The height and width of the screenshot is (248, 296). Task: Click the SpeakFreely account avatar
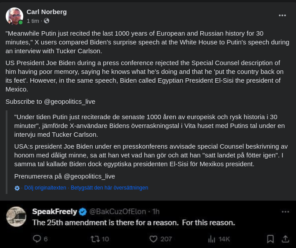point(16,216)
